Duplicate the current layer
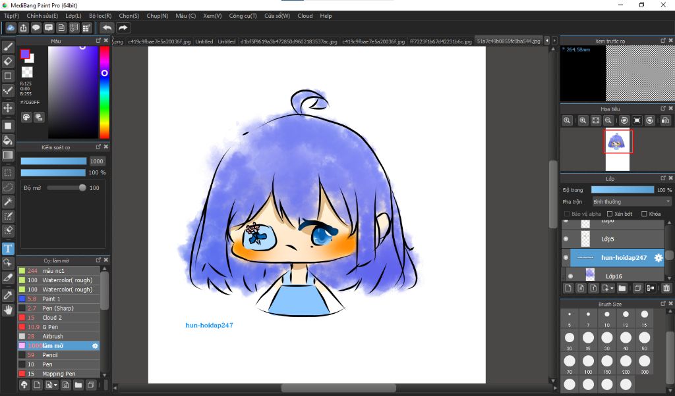 [638, 288]
